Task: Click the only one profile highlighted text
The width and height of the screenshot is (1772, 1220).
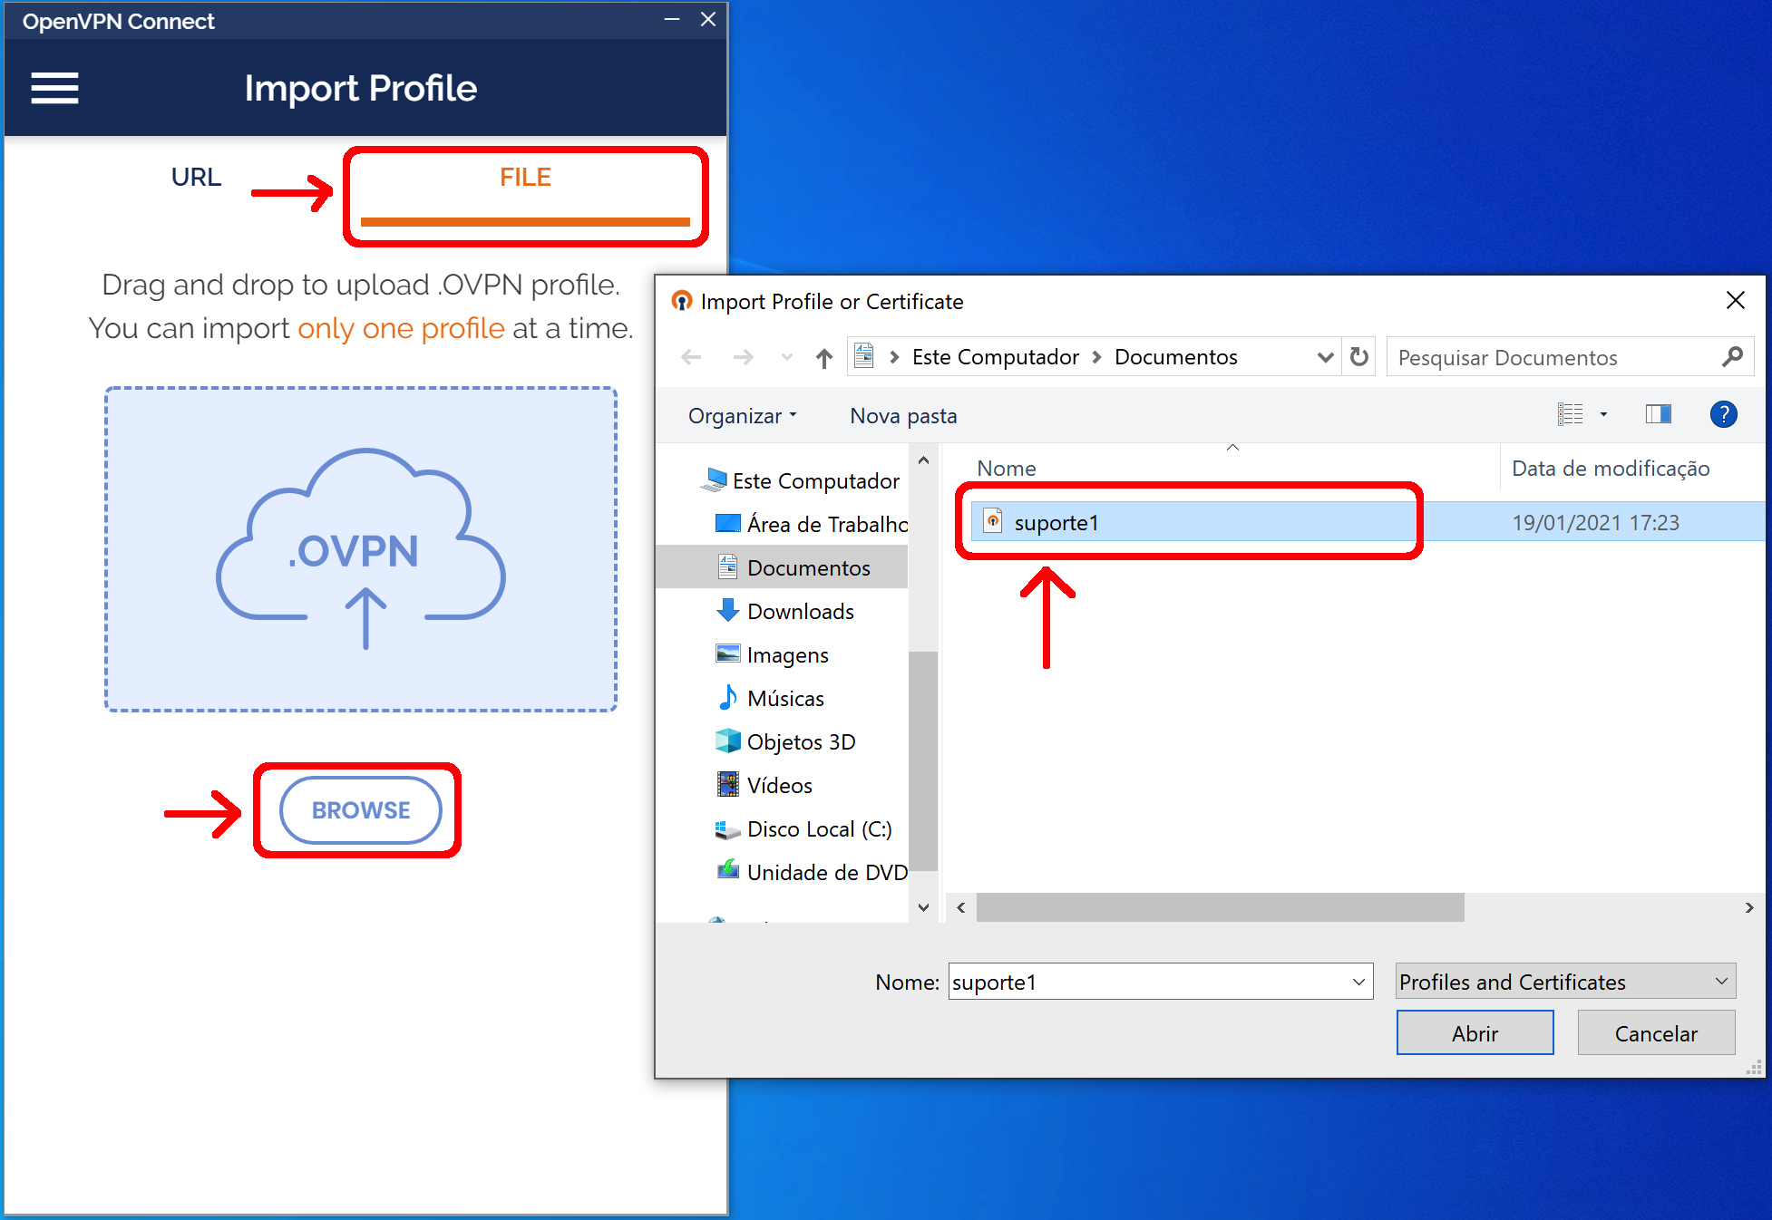Action: [400, 328]
